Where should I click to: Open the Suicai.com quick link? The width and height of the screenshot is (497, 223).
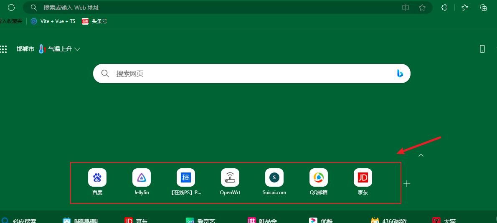coord(274,182)
